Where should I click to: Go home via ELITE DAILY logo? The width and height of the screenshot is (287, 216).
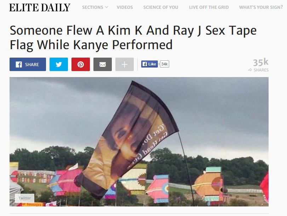pyautogui.click(x=40, y=7)
